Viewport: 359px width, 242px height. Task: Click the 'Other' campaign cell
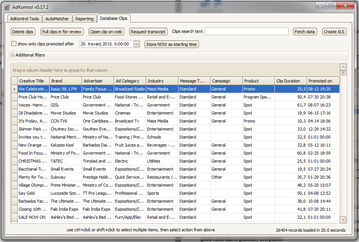tap(226, 177)
